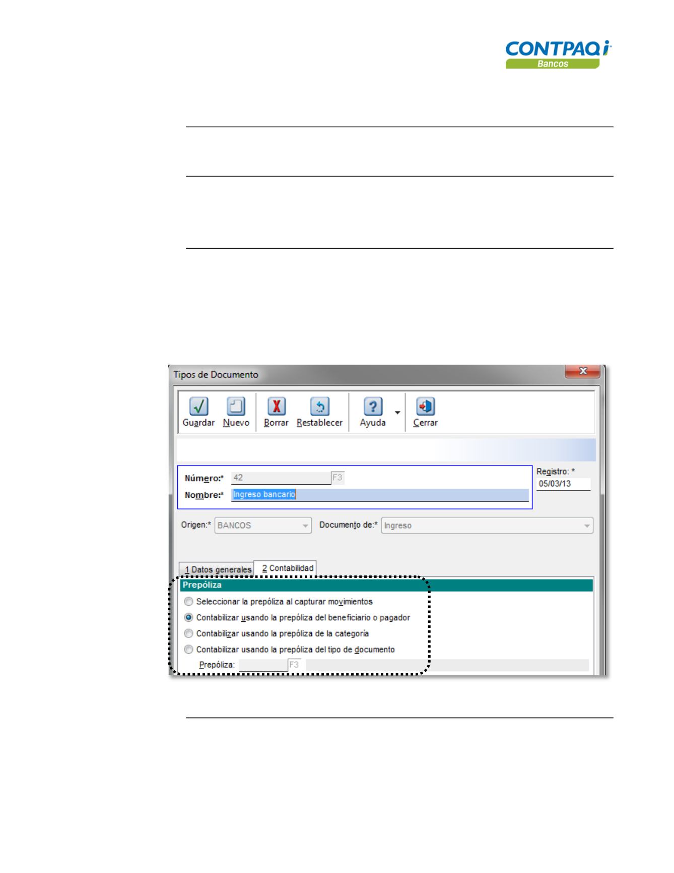The width and height of the screenshot is (674, 873).
Task: Open the 'Documento de' Ingreso dropdown
Action: (586, 526)
